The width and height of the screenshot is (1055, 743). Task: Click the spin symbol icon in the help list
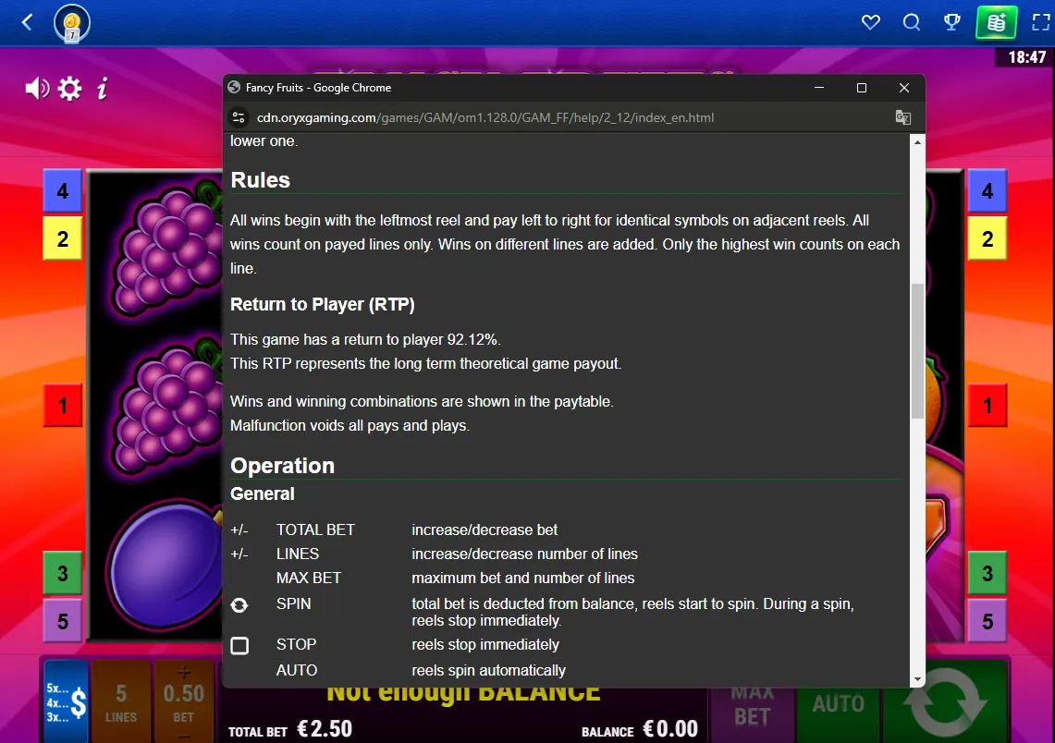[239, 605]
